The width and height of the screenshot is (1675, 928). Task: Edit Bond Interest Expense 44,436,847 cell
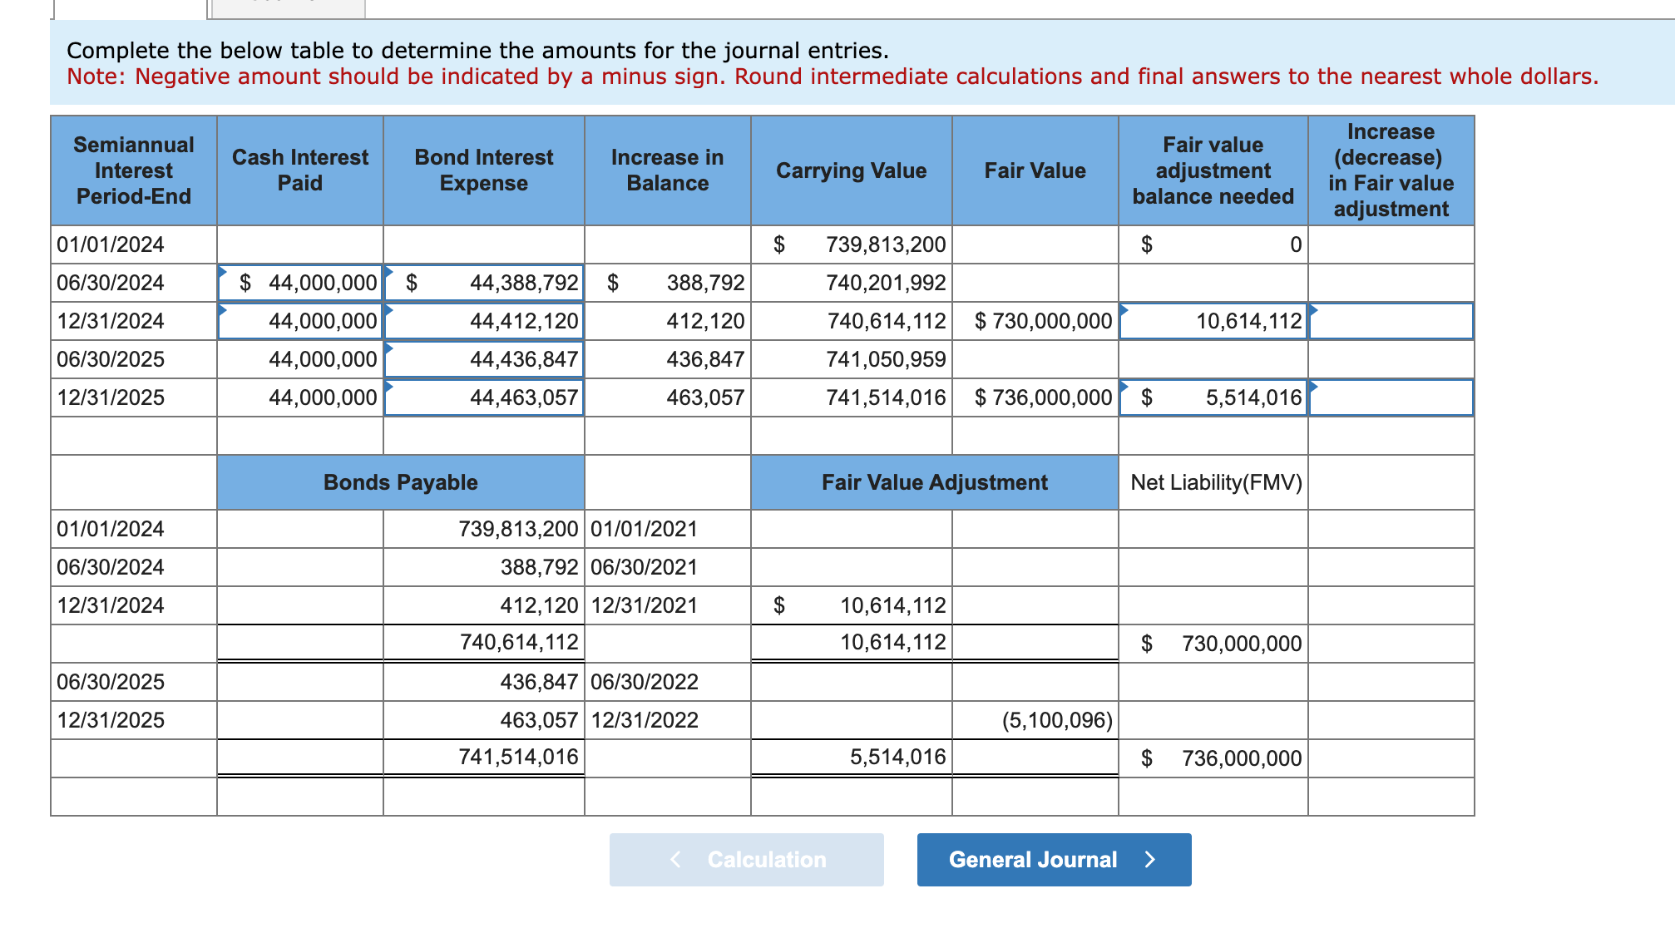pyautogui.click(x=484, y=359)
